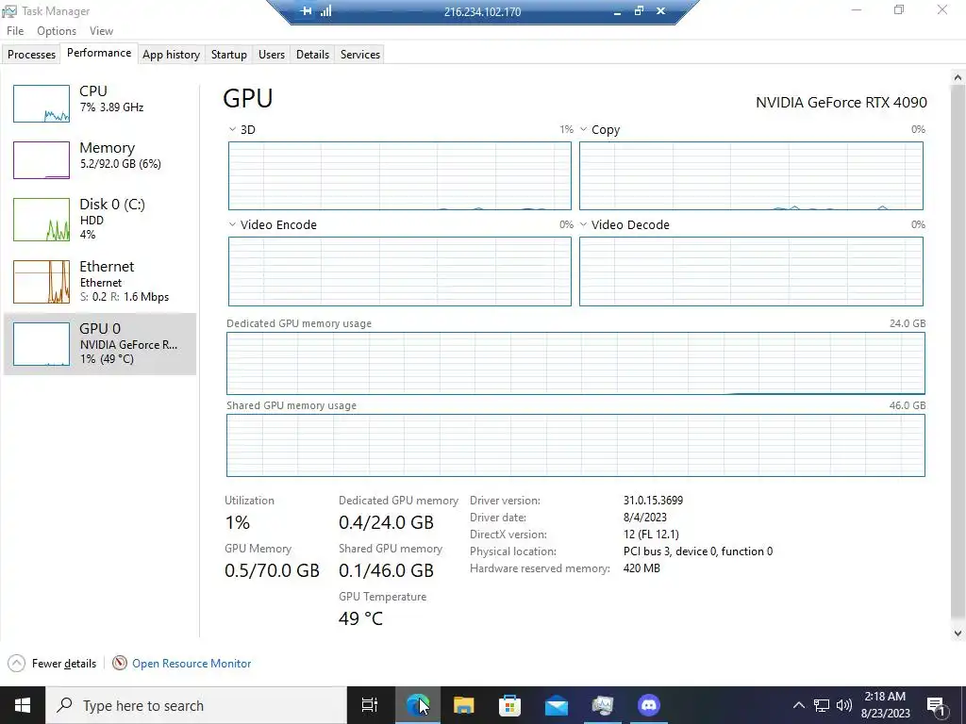Image resolution: width=966 pixels, height=724 pixels.
Task: Show hidden system tray icons
Action: click(798, 705)
